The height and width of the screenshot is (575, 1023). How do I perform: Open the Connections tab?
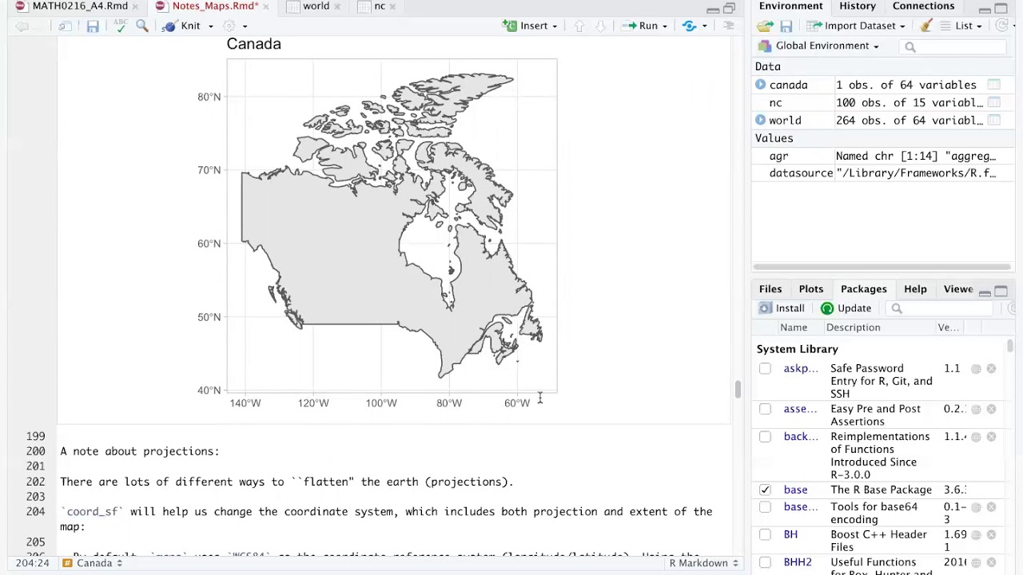pyautogui.click(x=923, y=6)
